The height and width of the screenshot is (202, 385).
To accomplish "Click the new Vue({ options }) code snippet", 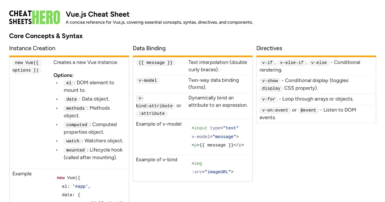I will (x=27, y=66).
